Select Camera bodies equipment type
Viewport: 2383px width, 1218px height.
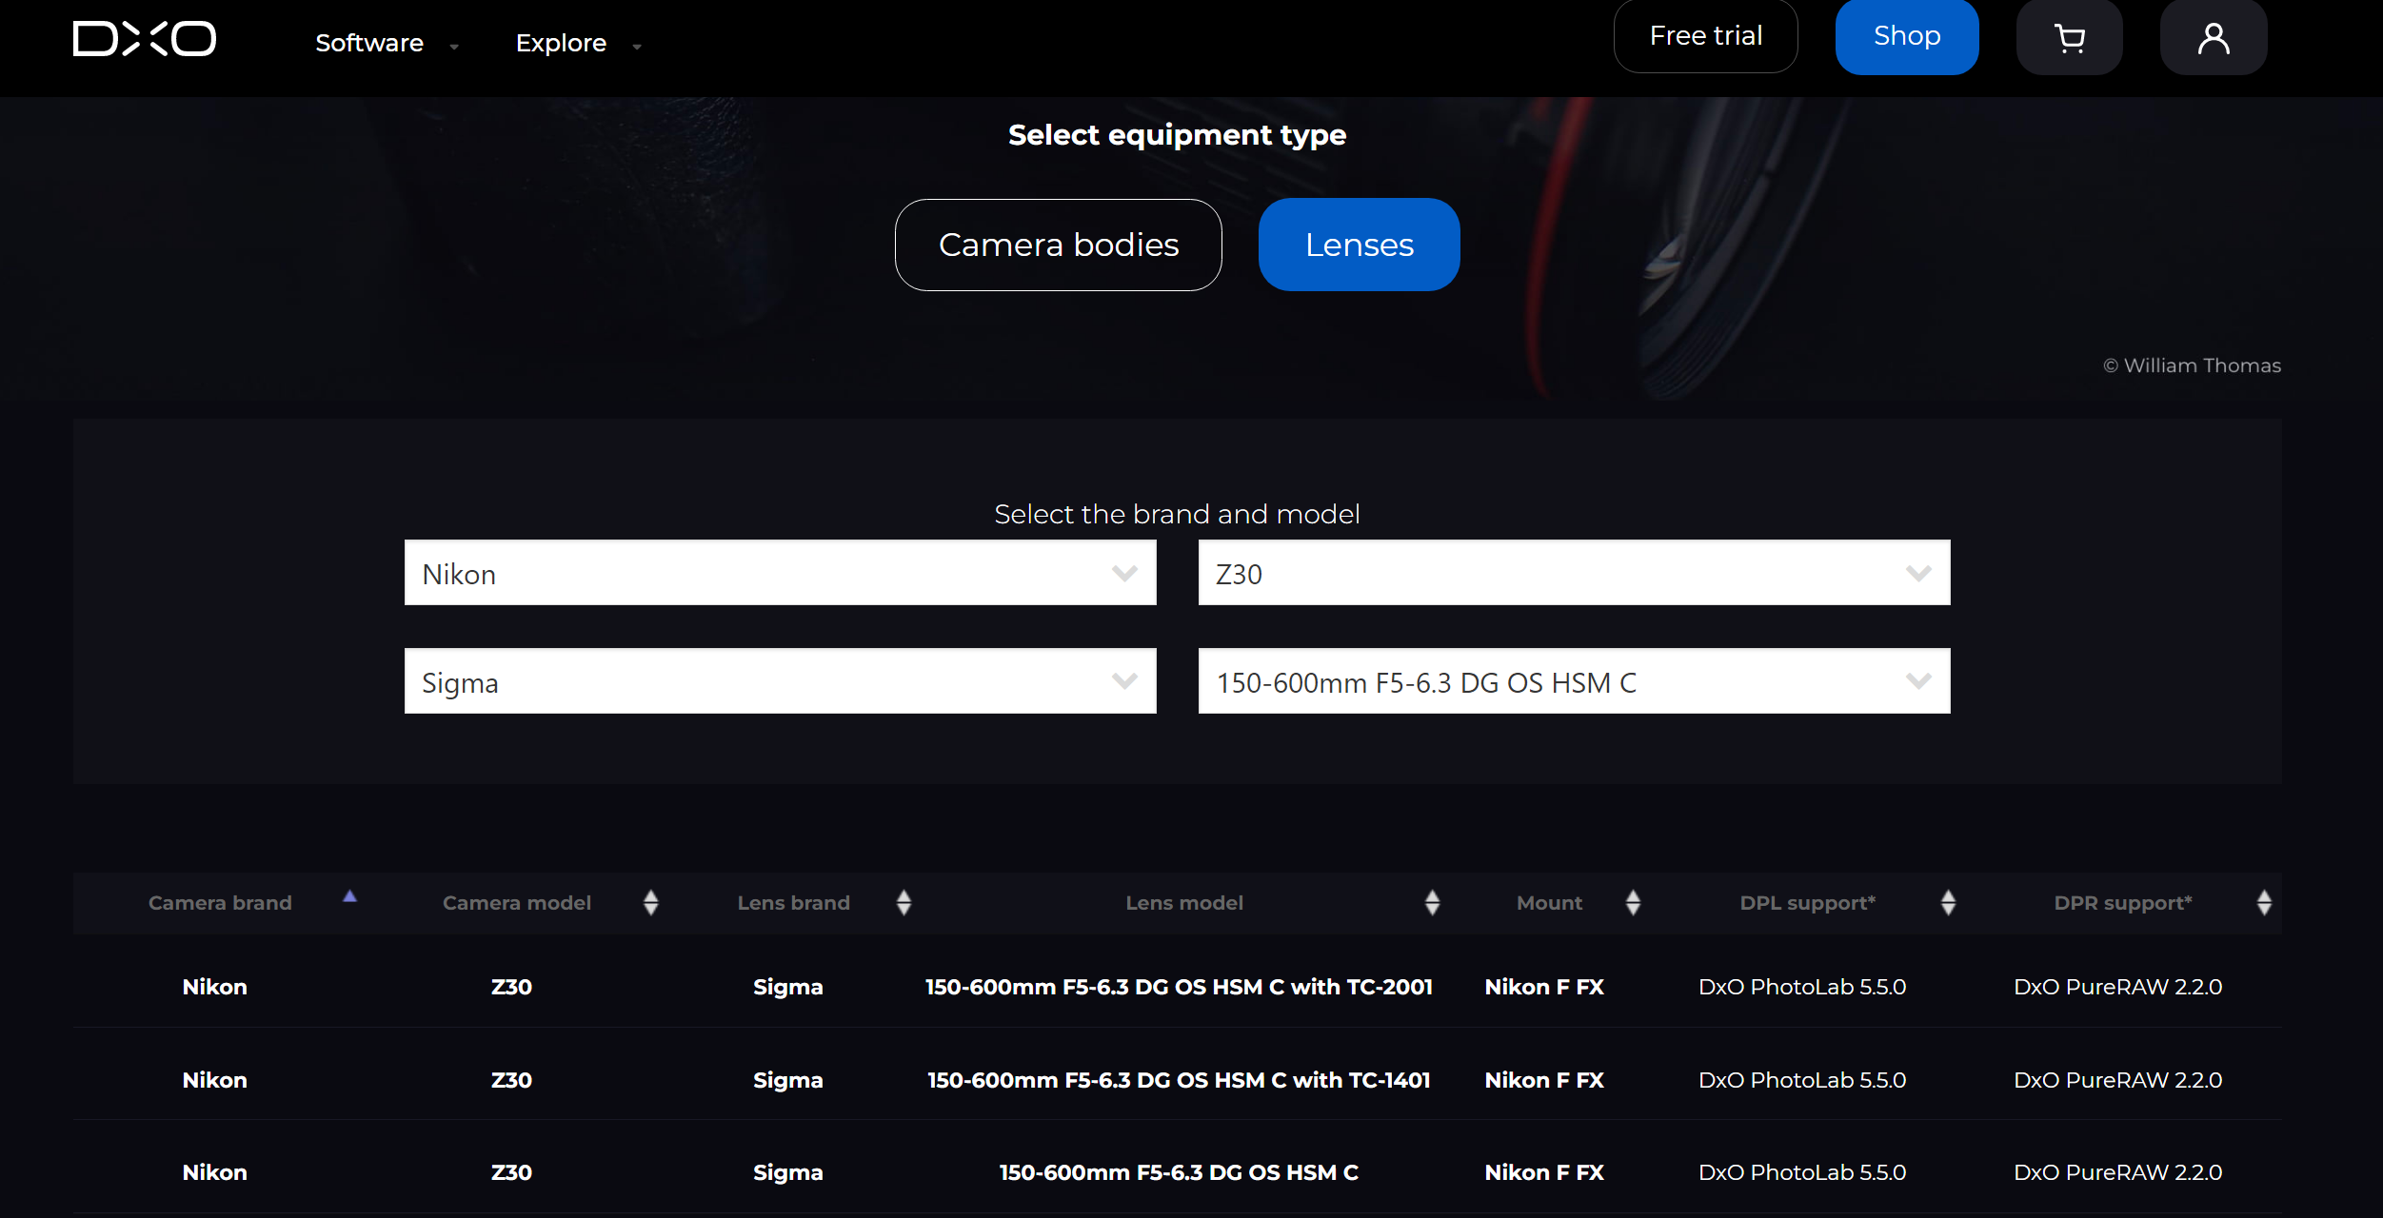point(1058,245)
